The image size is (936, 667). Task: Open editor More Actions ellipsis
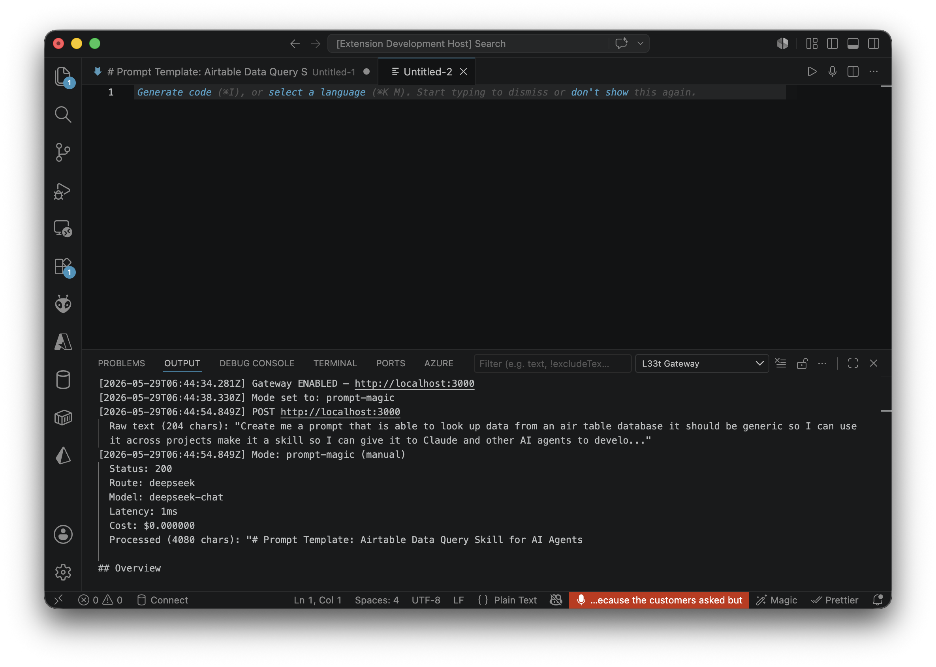(x=874, y=72)
